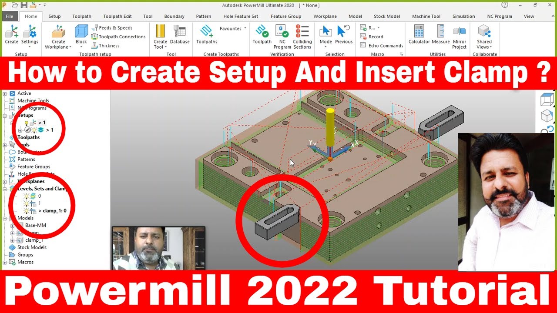Select Machine Tools in the explorer tree
Screen dimensions: 557x313
(33, 101)
